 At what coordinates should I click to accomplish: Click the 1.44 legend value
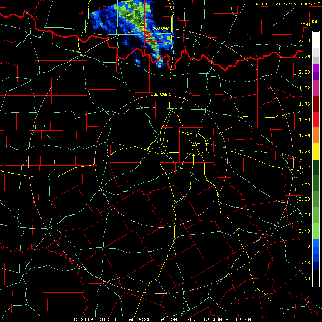coord(304,136)
